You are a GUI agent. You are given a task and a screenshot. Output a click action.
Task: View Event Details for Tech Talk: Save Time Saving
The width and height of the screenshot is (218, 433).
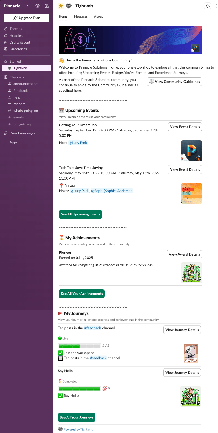point(185,169)
